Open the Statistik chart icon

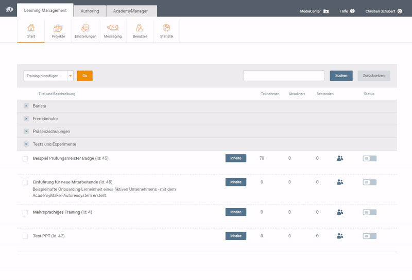(166, 28)
